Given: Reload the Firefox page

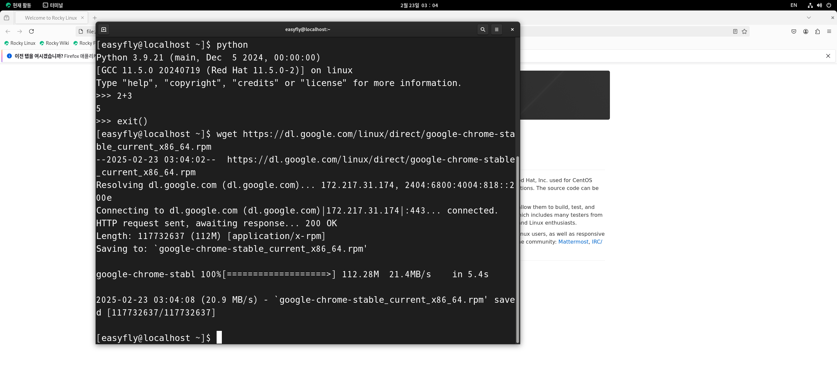Looking at the screenshot, I should pos(31,31).
